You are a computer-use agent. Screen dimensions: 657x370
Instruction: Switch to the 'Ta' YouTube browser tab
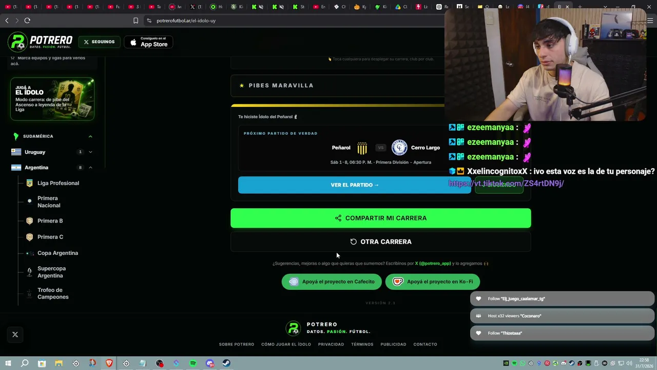point(155,7)
